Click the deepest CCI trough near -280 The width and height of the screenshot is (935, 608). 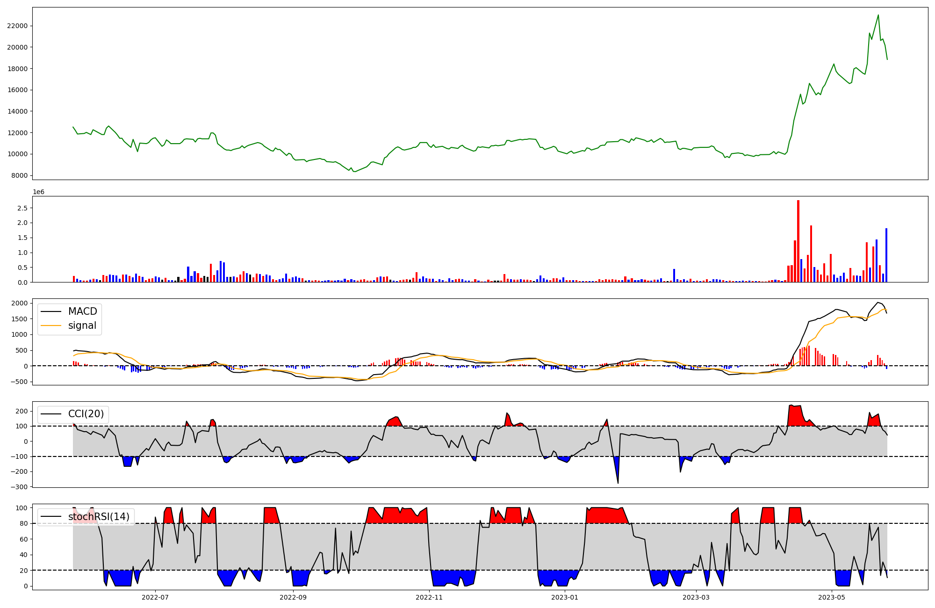point(618,482)
